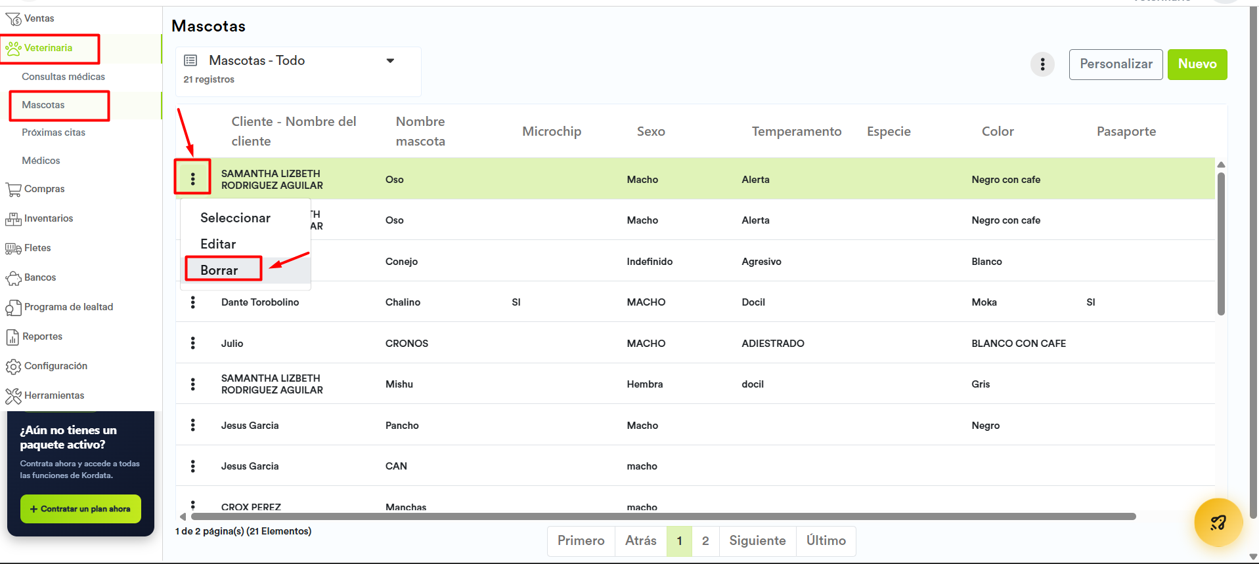Go to page 2 of results
Screen dimensions: 1259x564
tap(705, 541)
